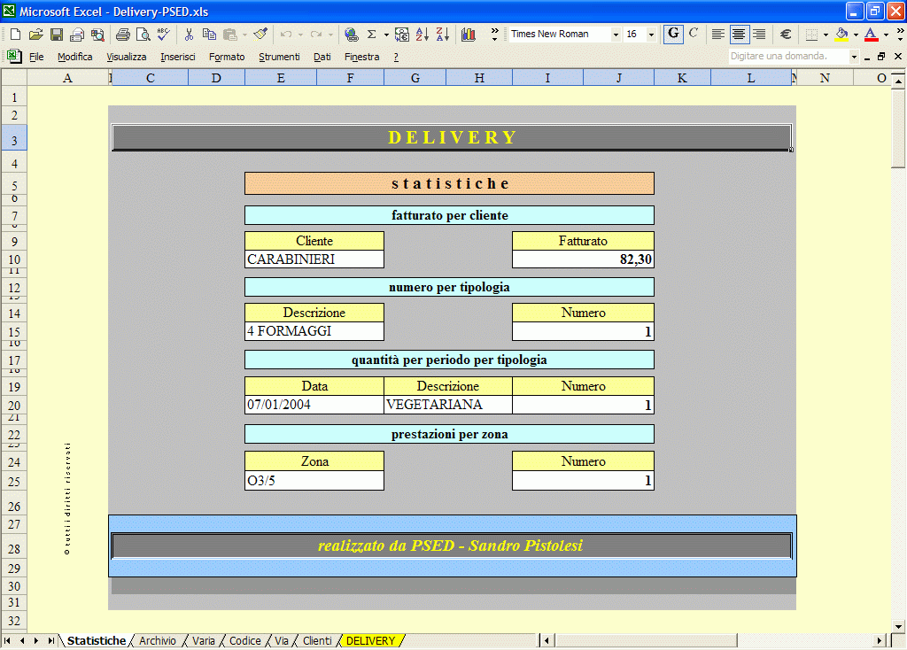Expand the Borders style dropdown arrow
The image size is (907, 650).
click(826, 35)
